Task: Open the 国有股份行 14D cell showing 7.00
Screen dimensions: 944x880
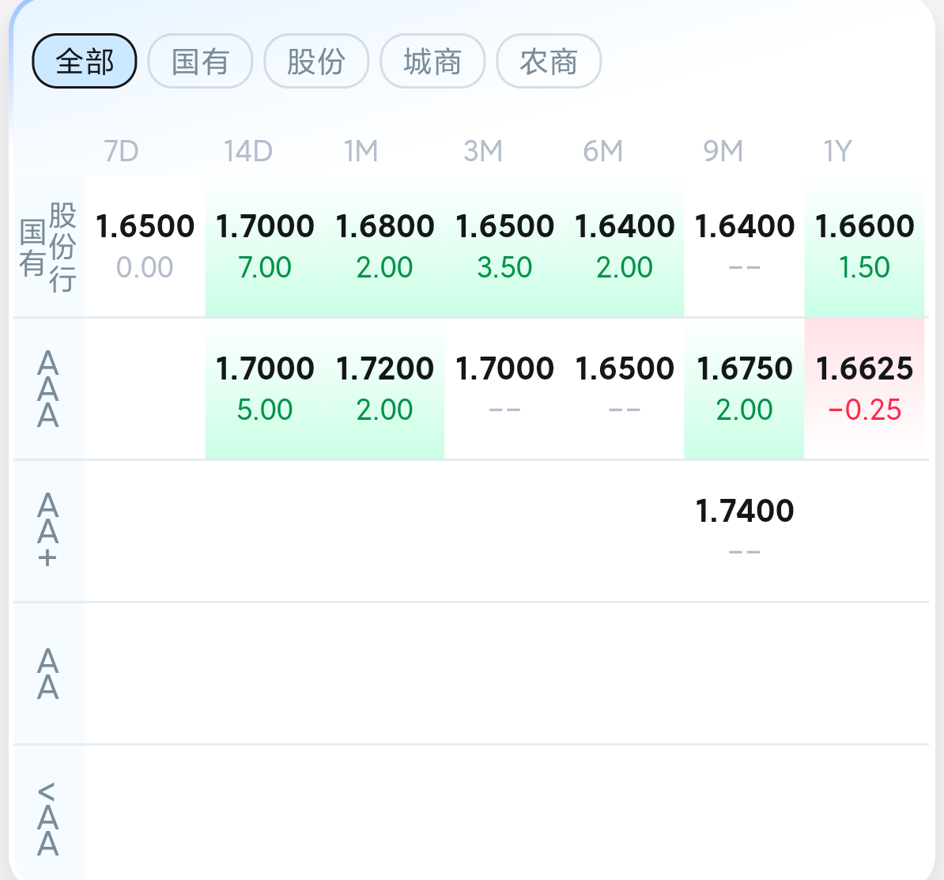Action: click(x=265, y=246)
